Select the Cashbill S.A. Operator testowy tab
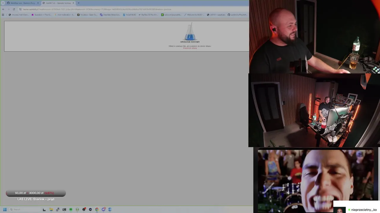The image size is (380, 213). 58,3
